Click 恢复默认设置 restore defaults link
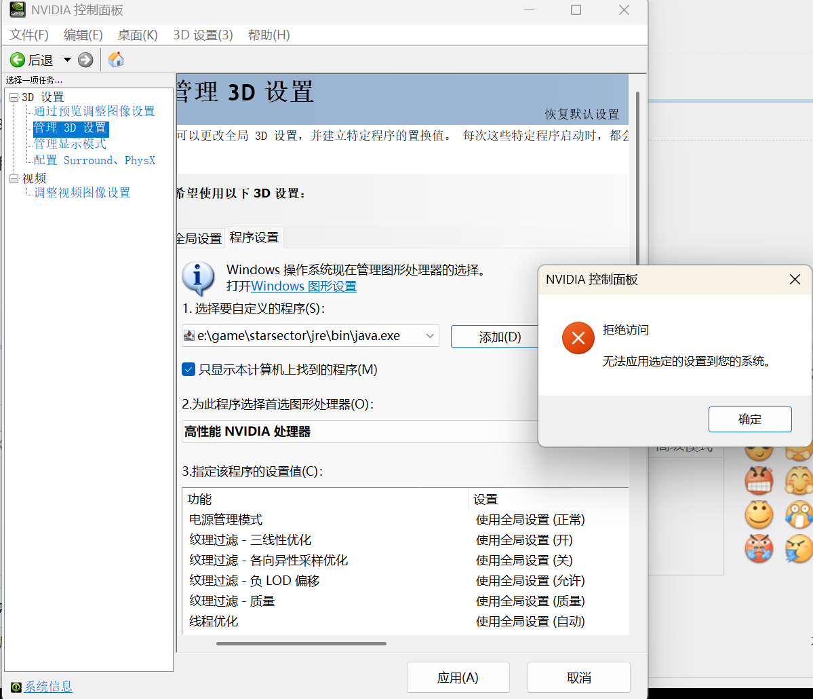 (x=582, y=114)
